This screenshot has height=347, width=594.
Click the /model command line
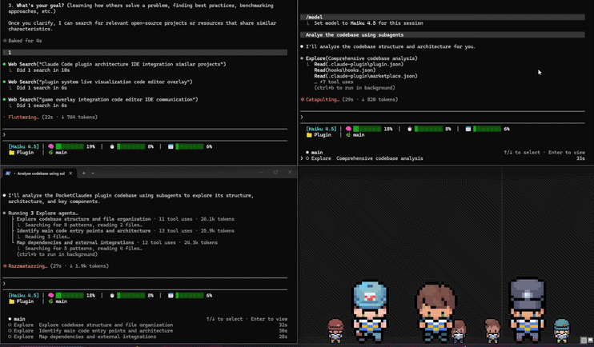click(443, 17)
